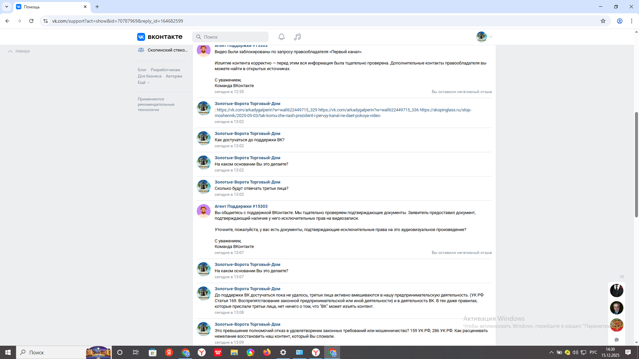Image resolution: width=639 pixels, height=359 pixels.
Task: Open chat bubble icon in right sidebar
Action: click(616, 340)
